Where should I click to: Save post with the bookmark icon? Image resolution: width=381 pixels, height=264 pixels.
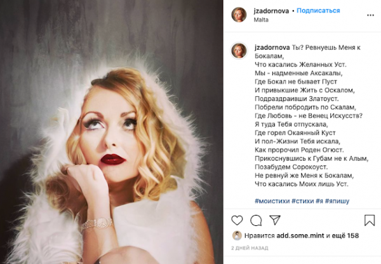(370, 220)
